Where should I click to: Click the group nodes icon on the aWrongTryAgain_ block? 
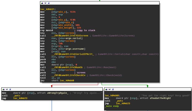click(x=10, y=89)
